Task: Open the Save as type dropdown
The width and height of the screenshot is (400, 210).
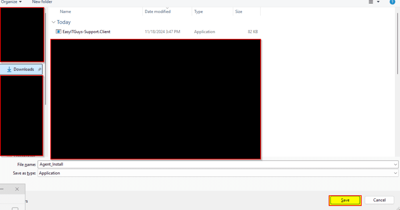Action: click(396, 173)
